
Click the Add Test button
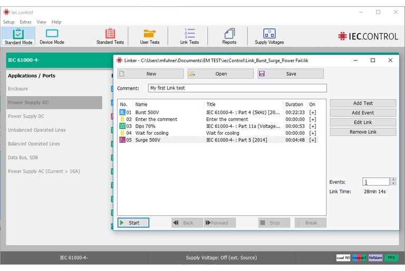pyautogui.click(x=363, y=103)
